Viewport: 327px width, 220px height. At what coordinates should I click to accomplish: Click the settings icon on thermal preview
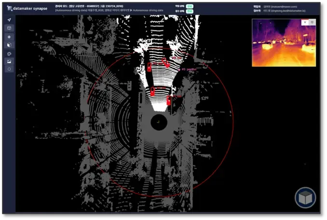312,22
